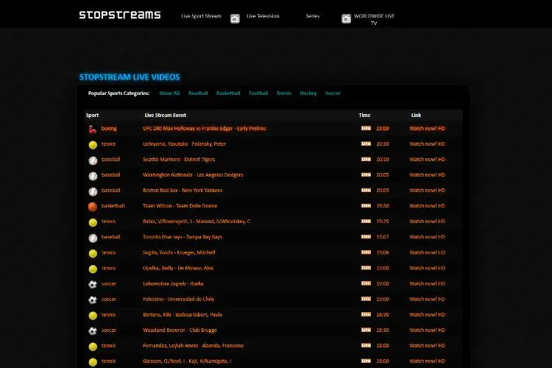Viewport: 552px width, 368px height.
Task: Click Watch now! HD for Washington Nationals
Action: click(x=428, y=175)
